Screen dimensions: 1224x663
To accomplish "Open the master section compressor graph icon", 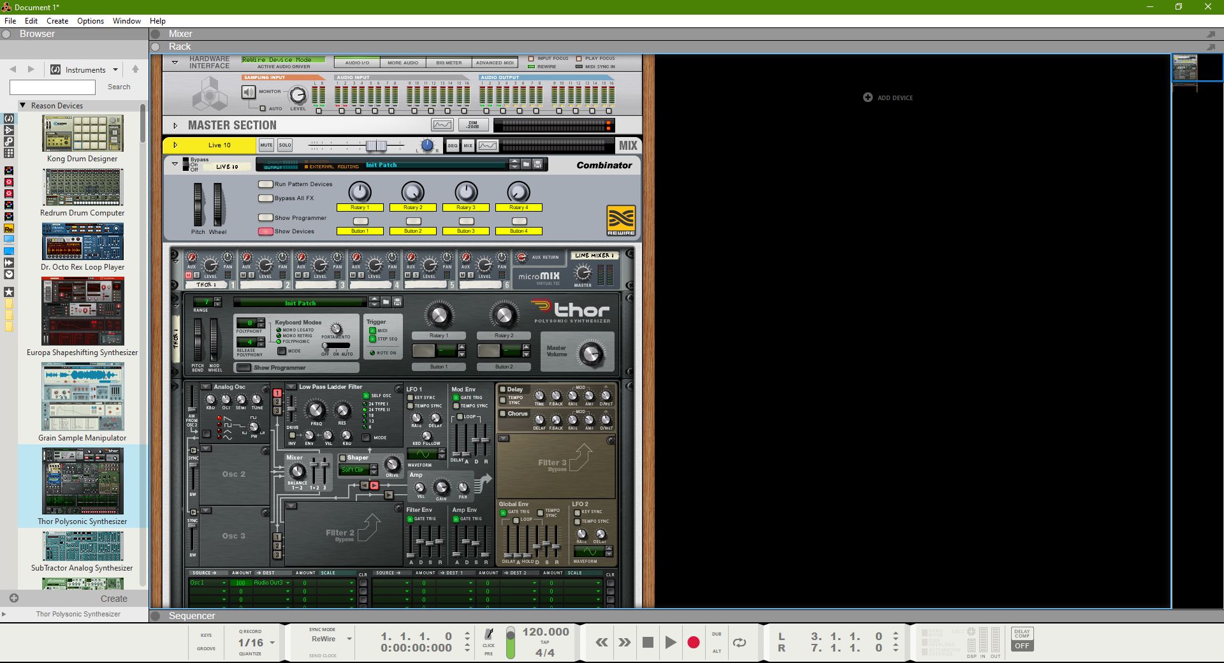I will (442, 125).
